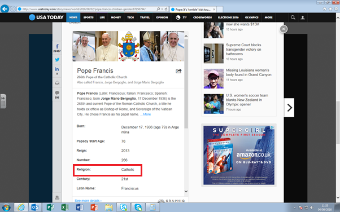Click the print icon in left sidebar
This screenshot has width=340, height=212.
pos(57,197)
